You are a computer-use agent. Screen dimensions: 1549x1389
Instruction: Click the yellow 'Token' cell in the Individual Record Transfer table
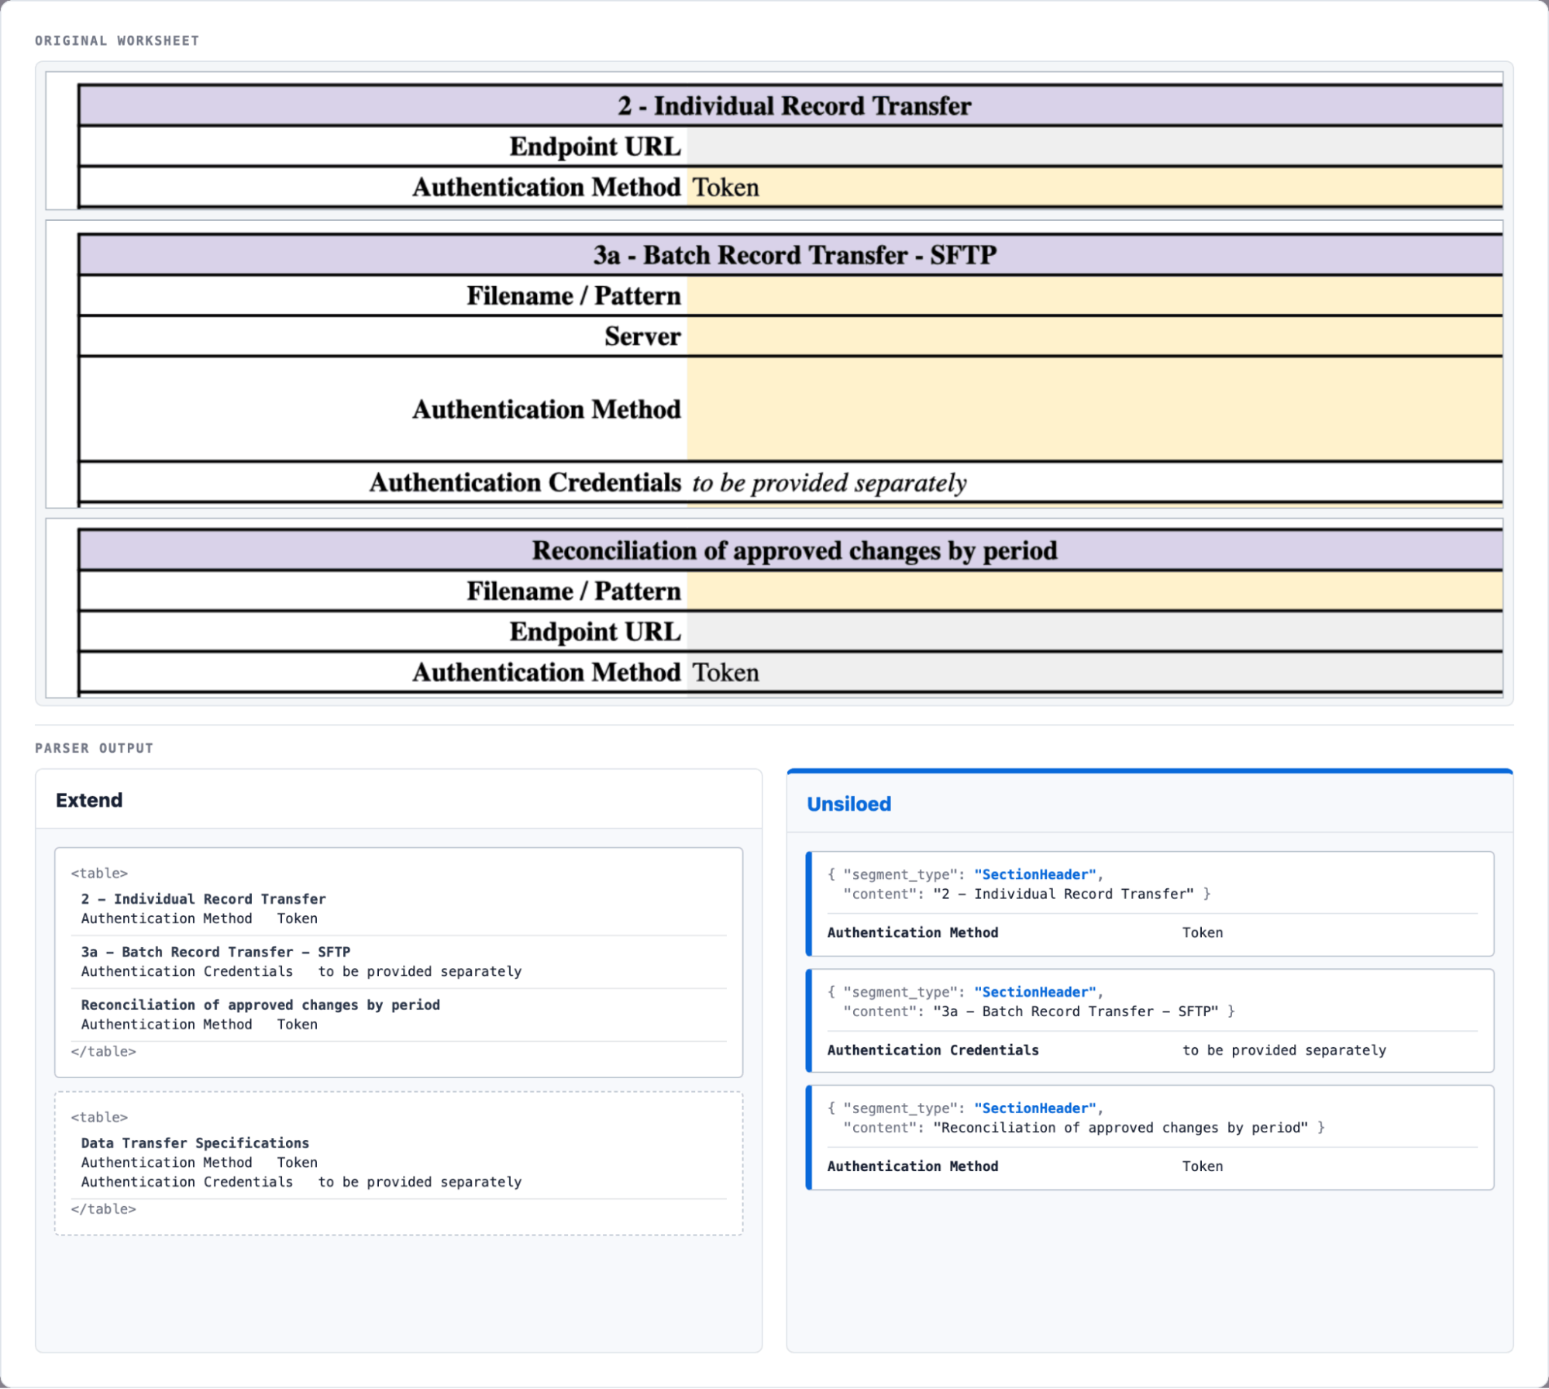(x=1094, y=188)
